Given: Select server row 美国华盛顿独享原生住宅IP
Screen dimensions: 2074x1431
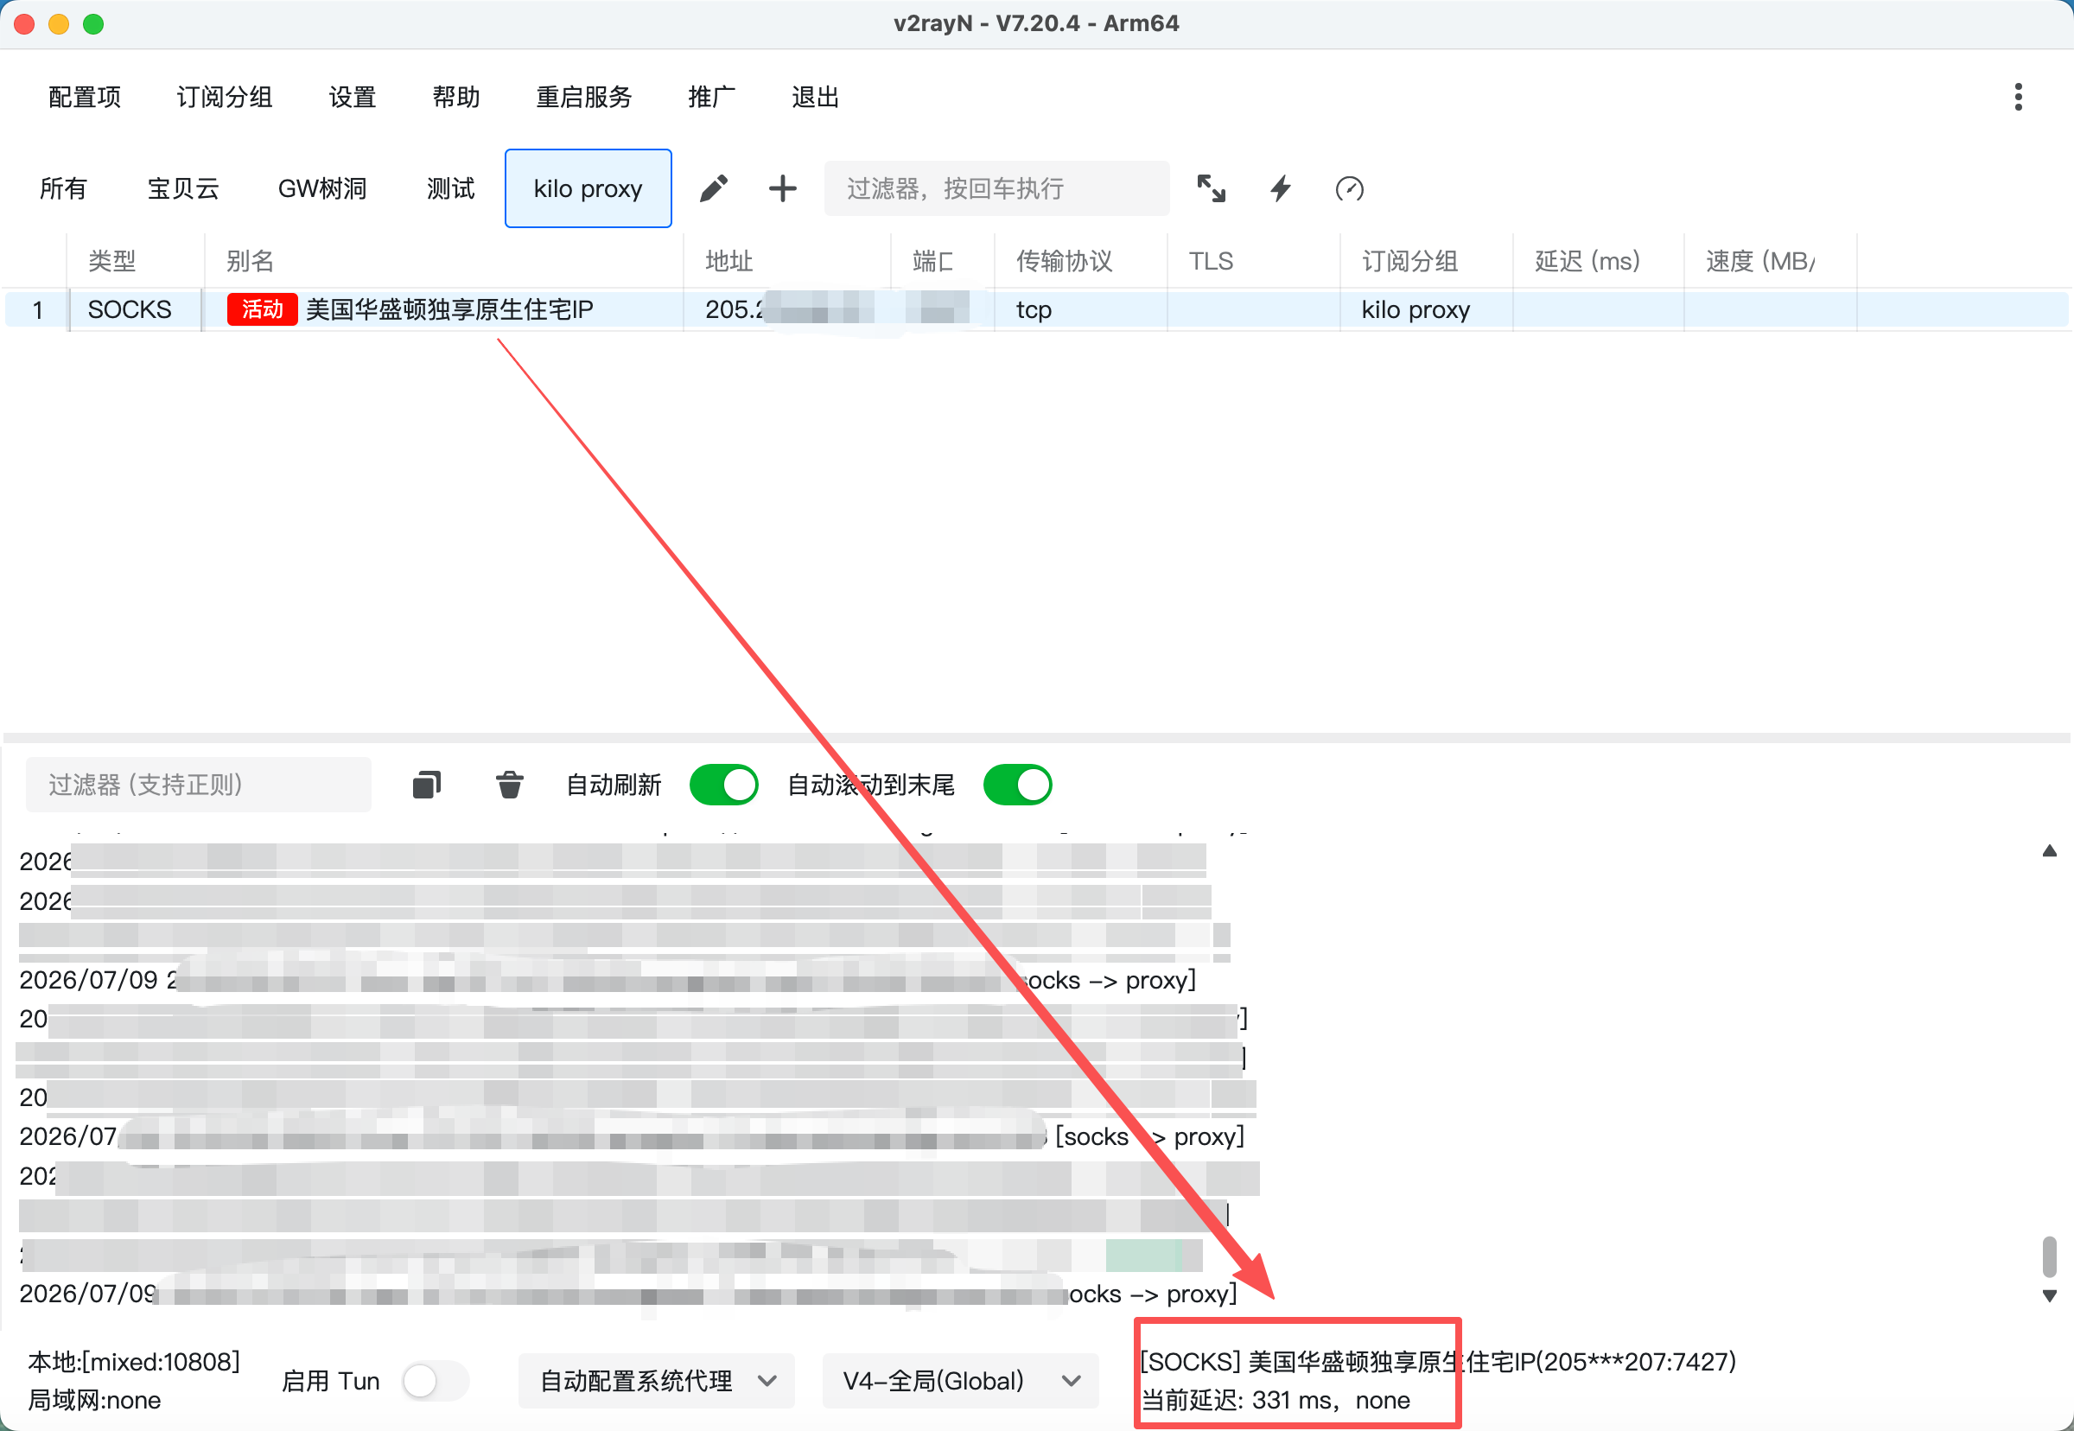Looking at the screenshot, I should pyautogui.click(x=1036, y=309).
